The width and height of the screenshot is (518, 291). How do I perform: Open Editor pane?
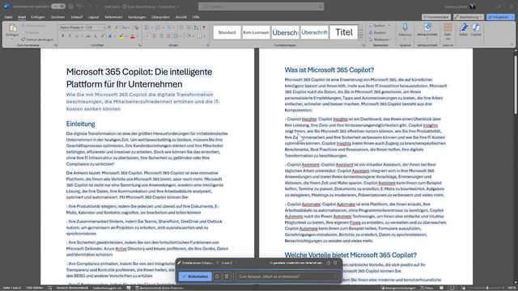pyautogui.click(x=464, y=30)
